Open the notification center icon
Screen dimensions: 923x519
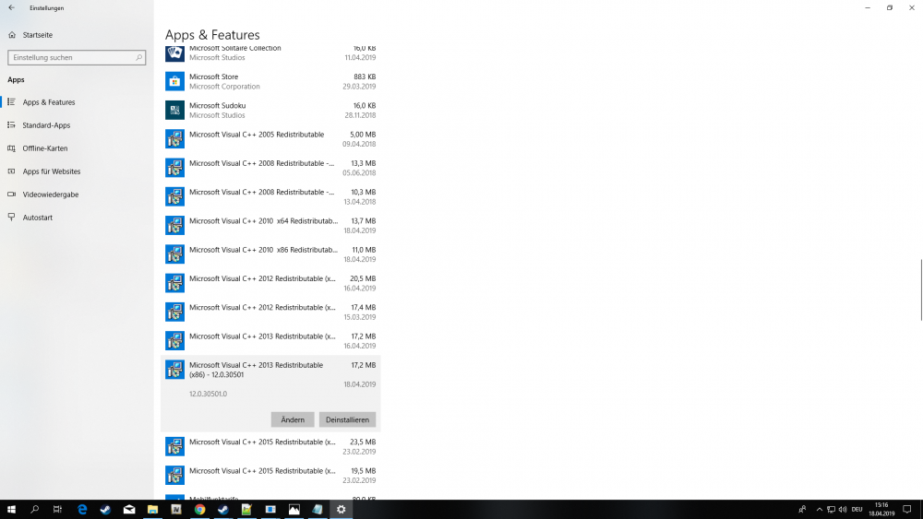(x=907, y=509)
